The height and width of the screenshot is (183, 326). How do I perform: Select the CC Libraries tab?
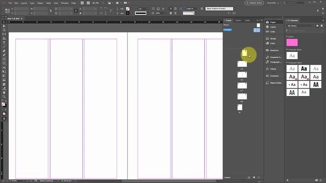[292, 20]
